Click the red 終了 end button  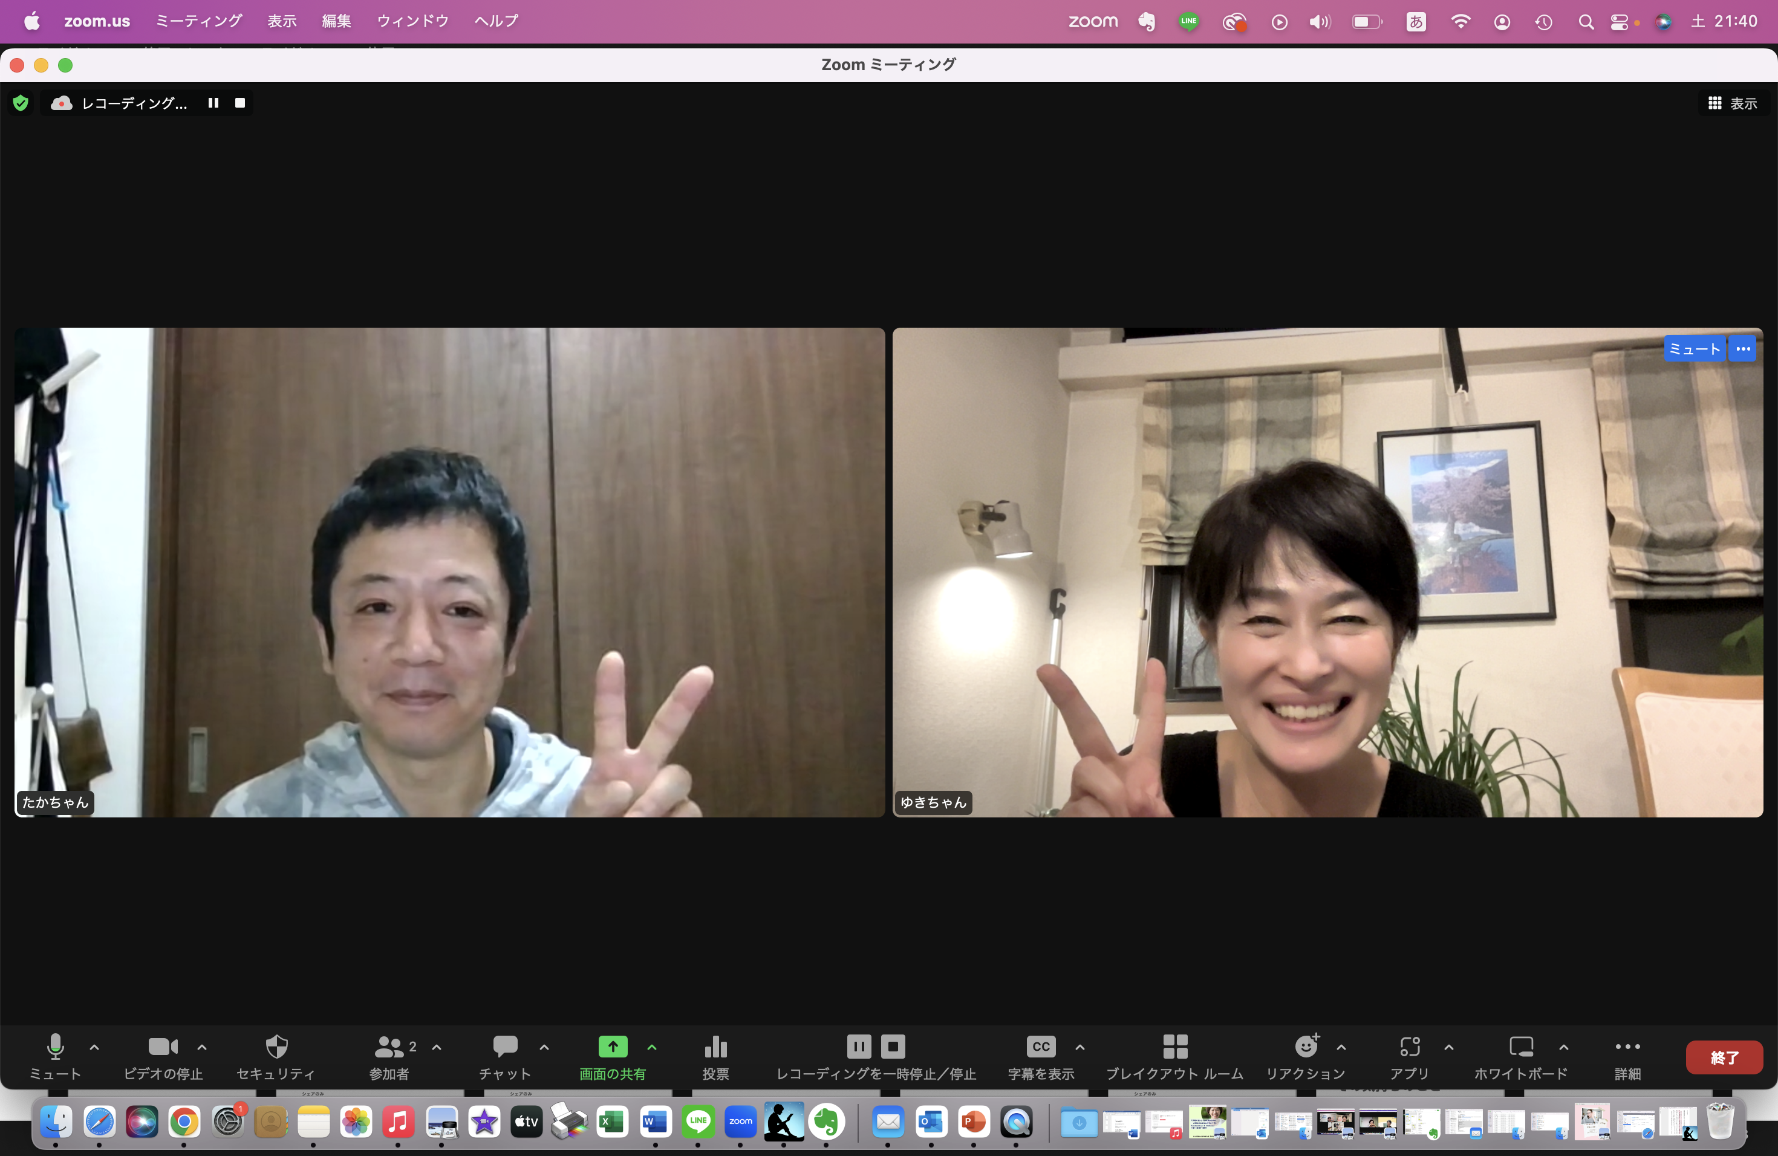1724,1057
